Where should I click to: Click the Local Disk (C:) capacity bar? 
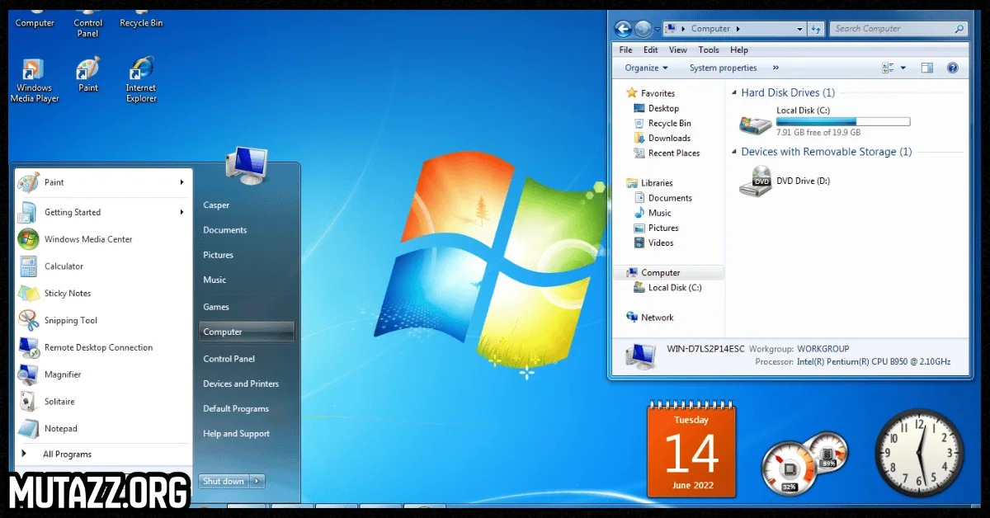pyautogui.click(x=842, y=121)
